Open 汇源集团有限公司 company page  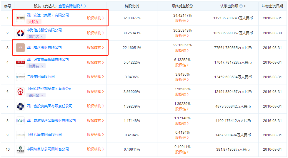click(x=41, y=77)
